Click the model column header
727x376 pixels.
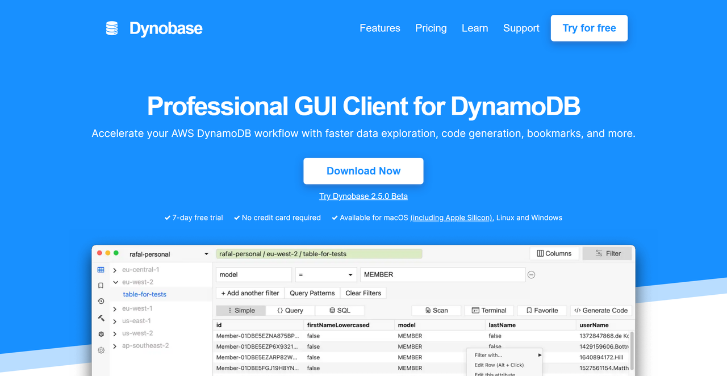(x=440, y=325)
